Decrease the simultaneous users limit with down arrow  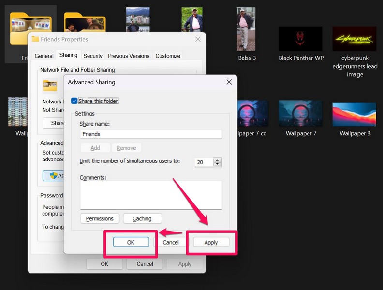(217, 164)
